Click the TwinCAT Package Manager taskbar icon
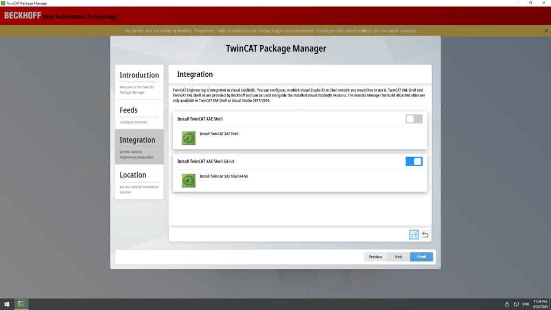 pyautogui.click(x=22, y=304)
